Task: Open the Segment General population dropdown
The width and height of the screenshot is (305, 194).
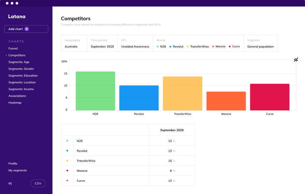Action: pos(260,43)
